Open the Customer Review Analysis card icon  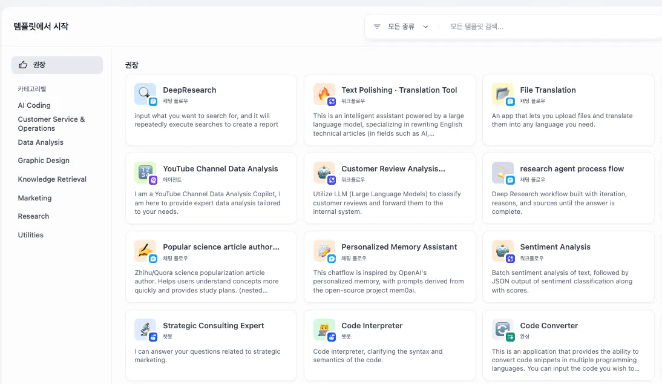[324, 173]
